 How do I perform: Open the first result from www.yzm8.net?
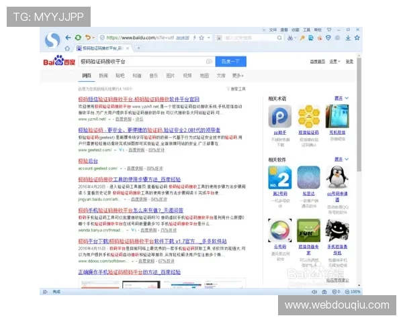[x=139, y=99]
